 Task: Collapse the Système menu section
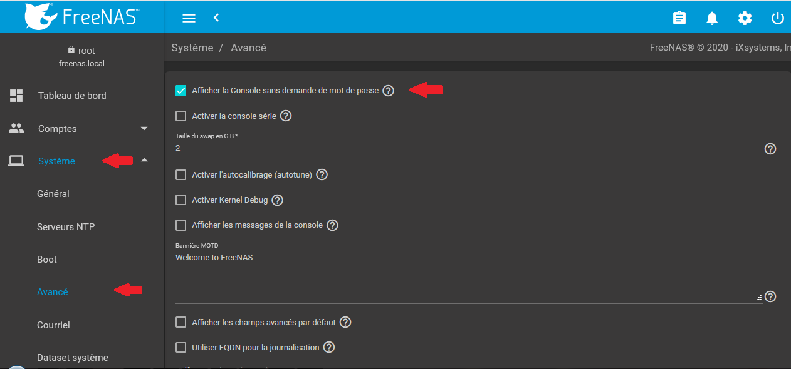coord(144,161)
